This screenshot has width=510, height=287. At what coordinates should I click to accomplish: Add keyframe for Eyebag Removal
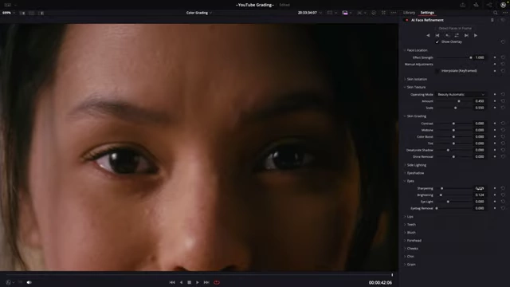(495, 208)
